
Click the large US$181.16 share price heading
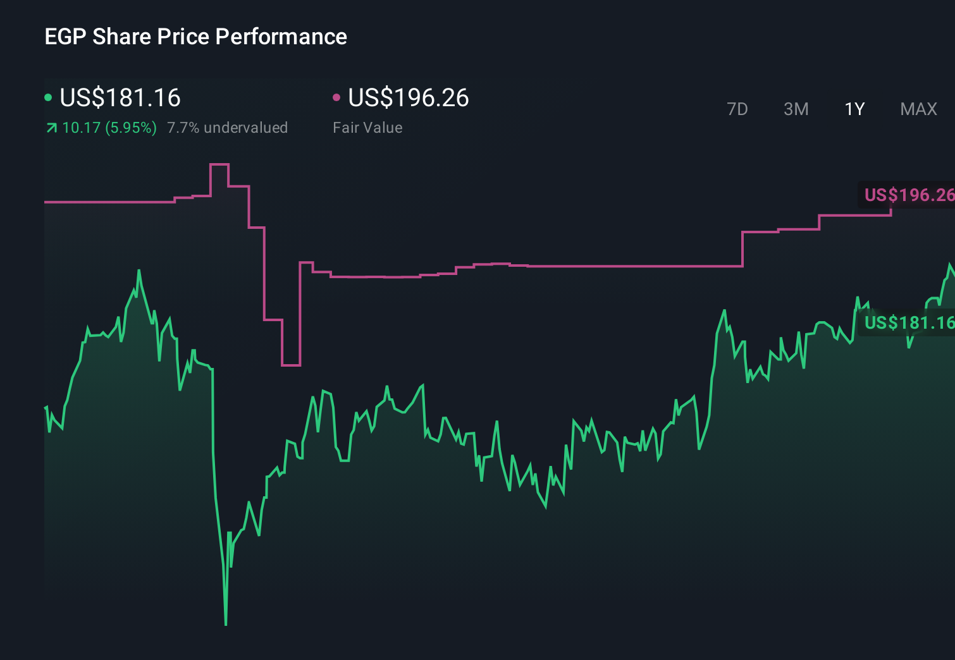click(x=120, y=98)
